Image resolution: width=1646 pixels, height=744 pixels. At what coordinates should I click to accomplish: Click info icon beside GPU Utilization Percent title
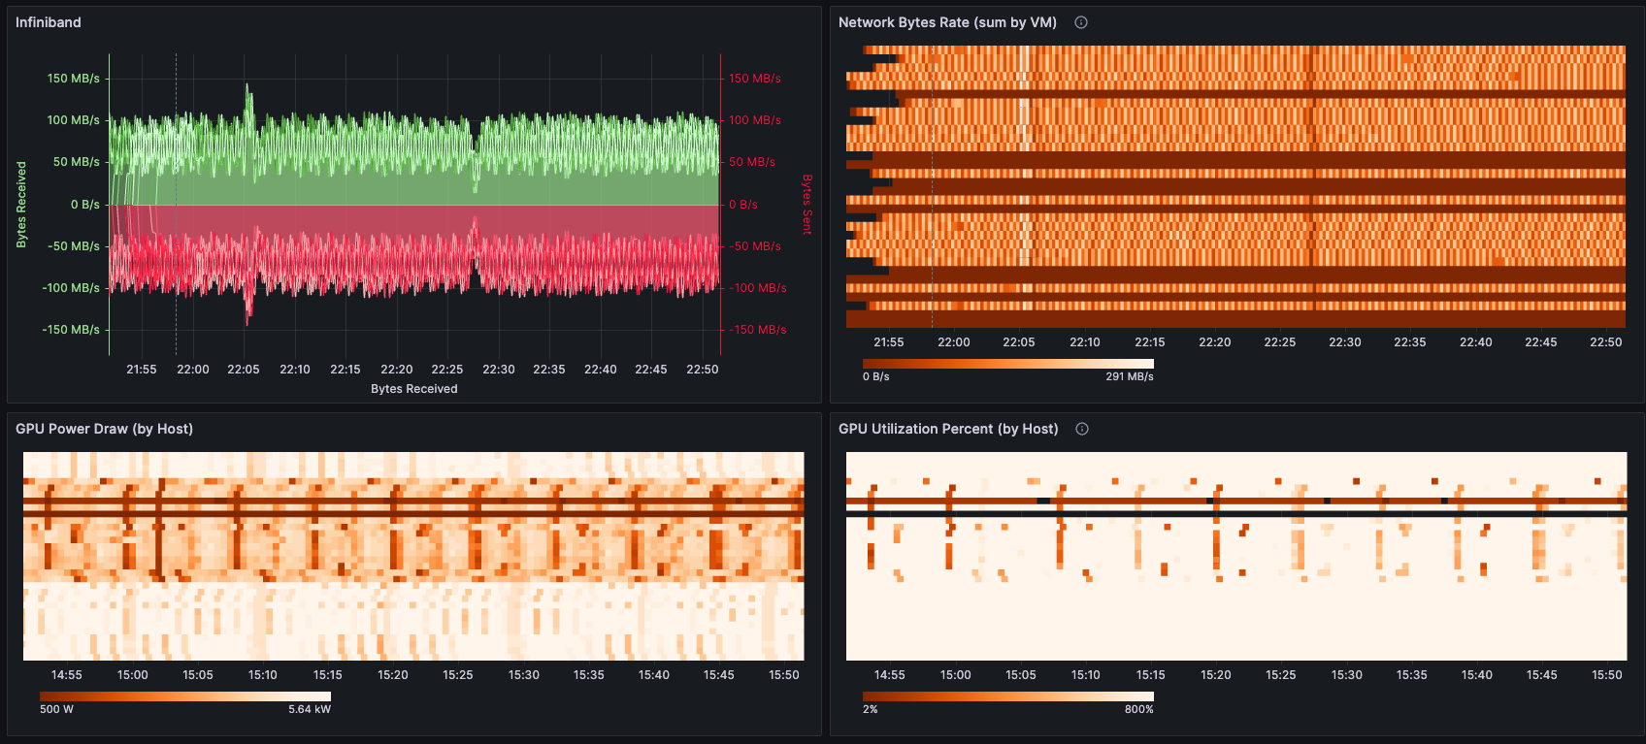click(x=1081, y=429)
